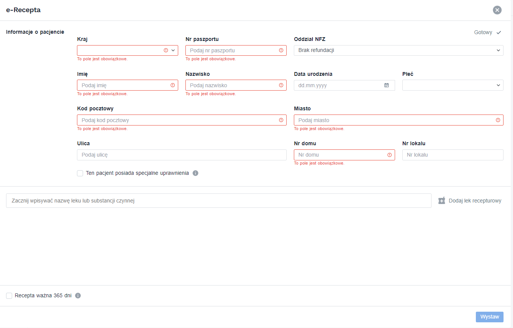Click the error icon in Kod pocztowy field
The width and height of the screenshot is (513, 328).
(281, 120)
